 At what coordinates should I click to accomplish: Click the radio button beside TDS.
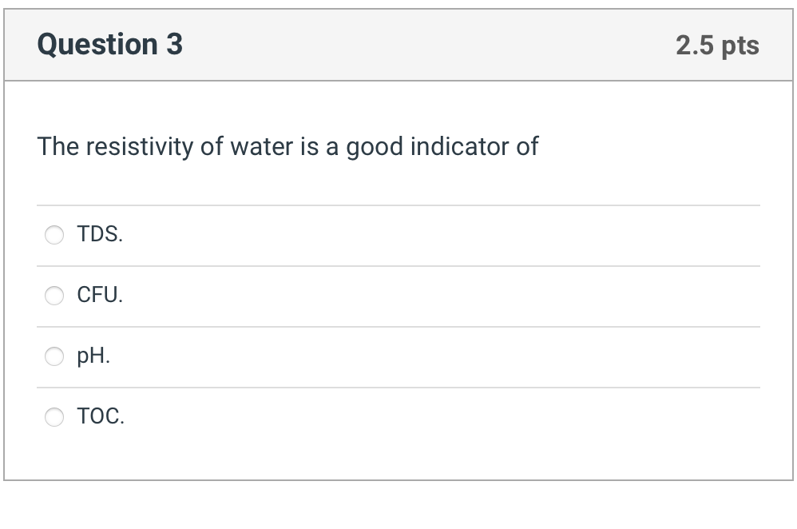(54, 235)
